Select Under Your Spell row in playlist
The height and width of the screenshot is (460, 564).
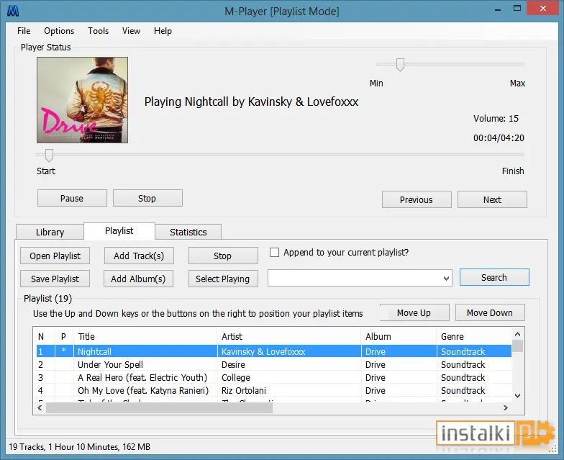[x=273, y=364]
